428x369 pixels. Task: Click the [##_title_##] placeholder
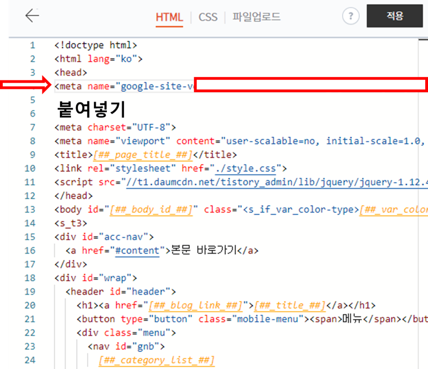[x=289, y=305]
